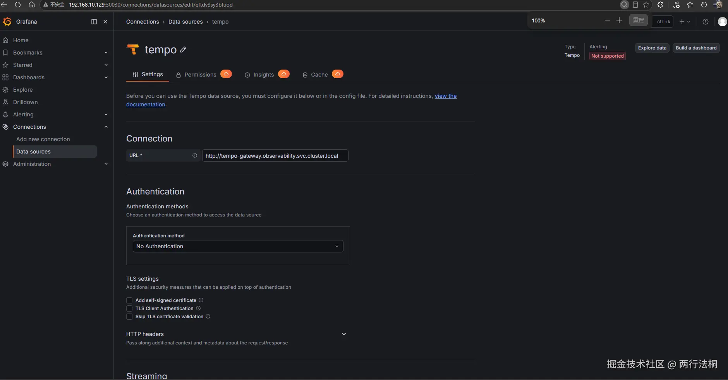Select Data sources in sidebar

point(55,152)
